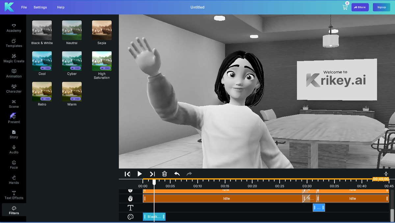Viewport: 395px width, 223px height.
Task: Open the Text Effects panel
Action: tap(13, 195)
